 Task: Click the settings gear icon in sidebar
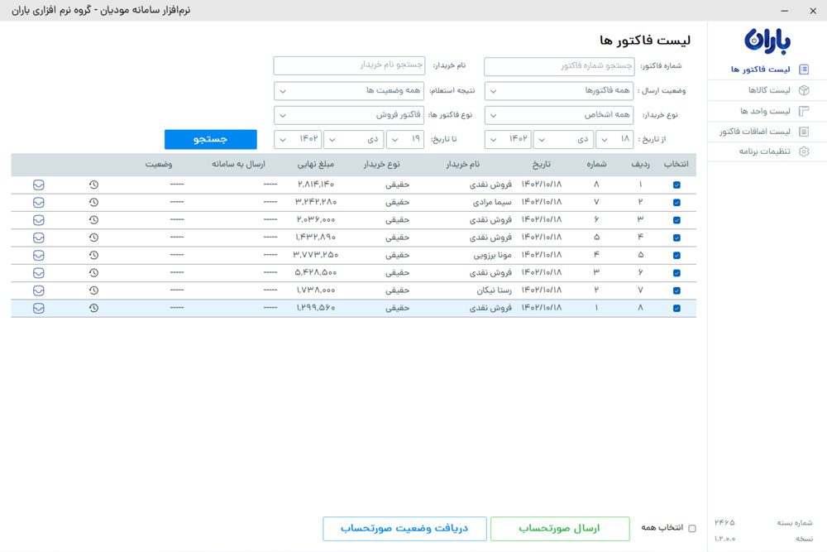point(804,151)
